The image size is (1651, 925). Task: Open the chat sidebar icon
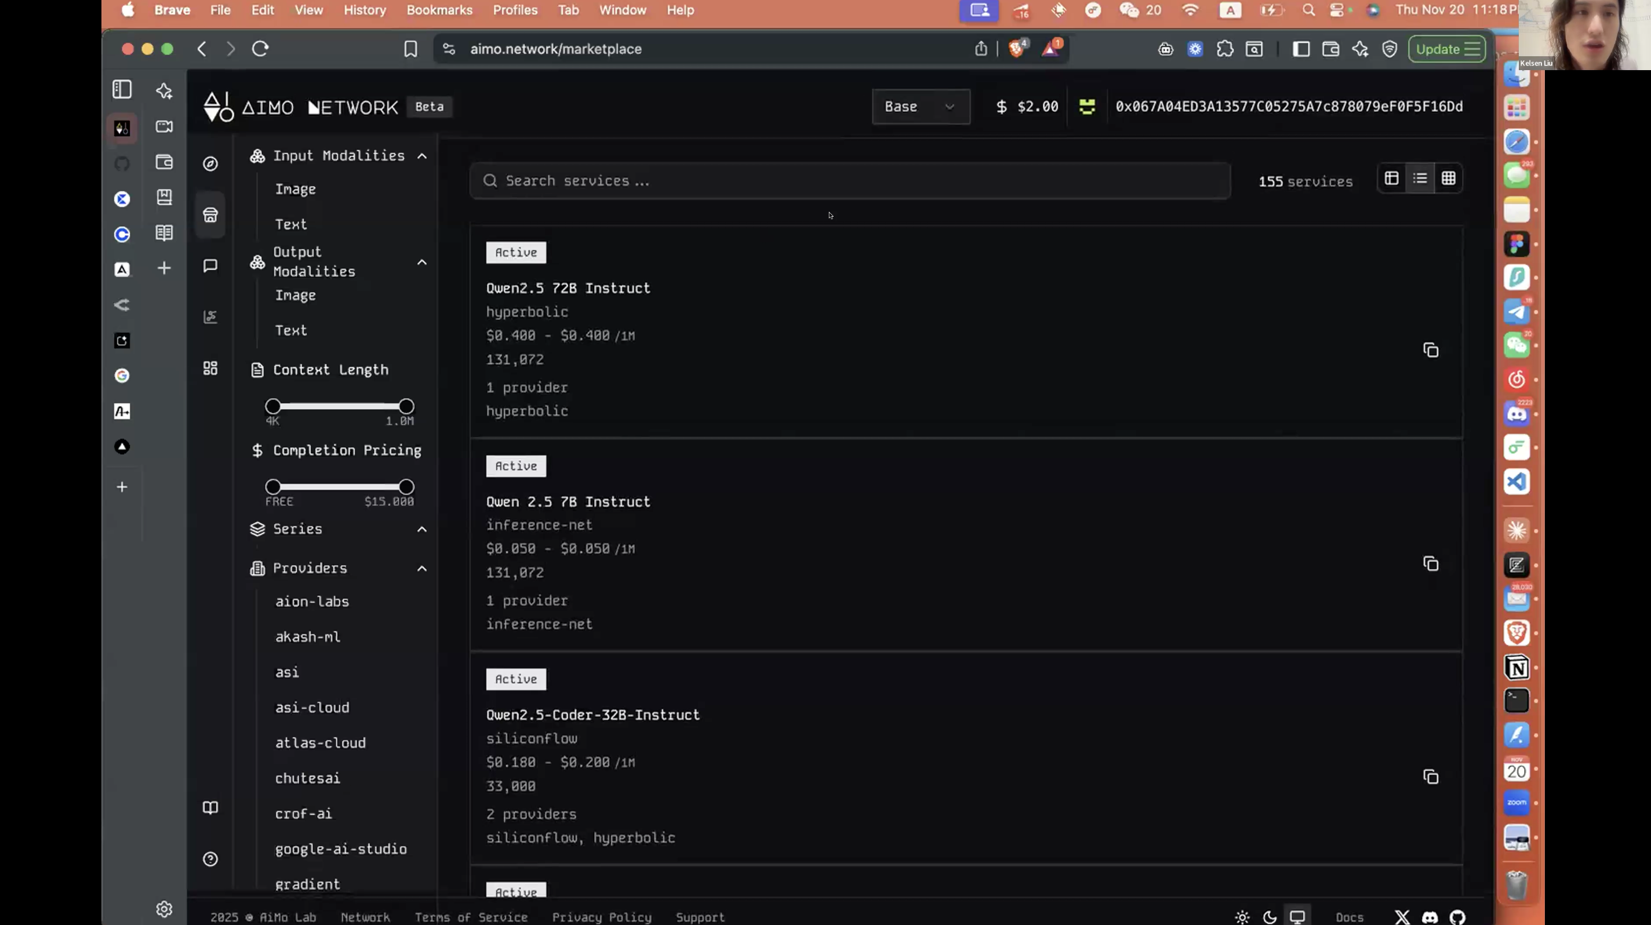210,266
